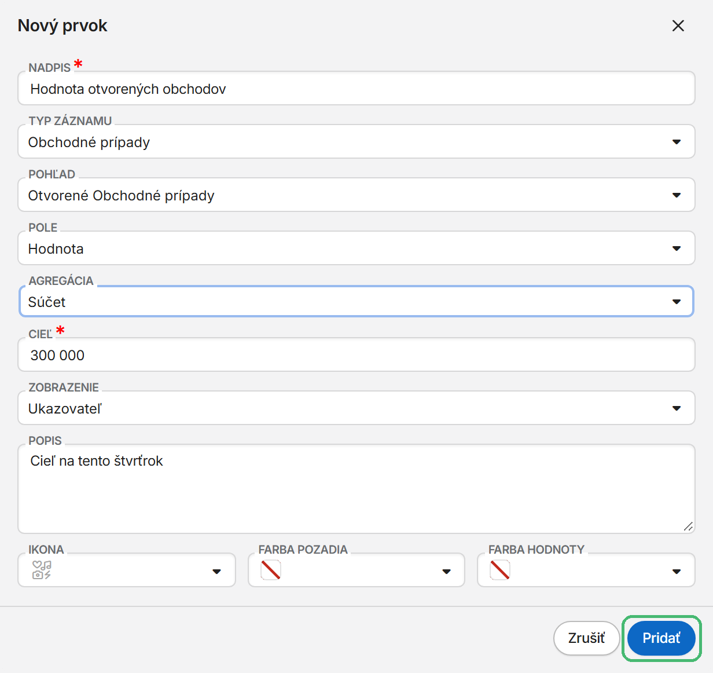Open the Ikona picker dropdown
Screen dimensions: 713x673
point(127,570)
